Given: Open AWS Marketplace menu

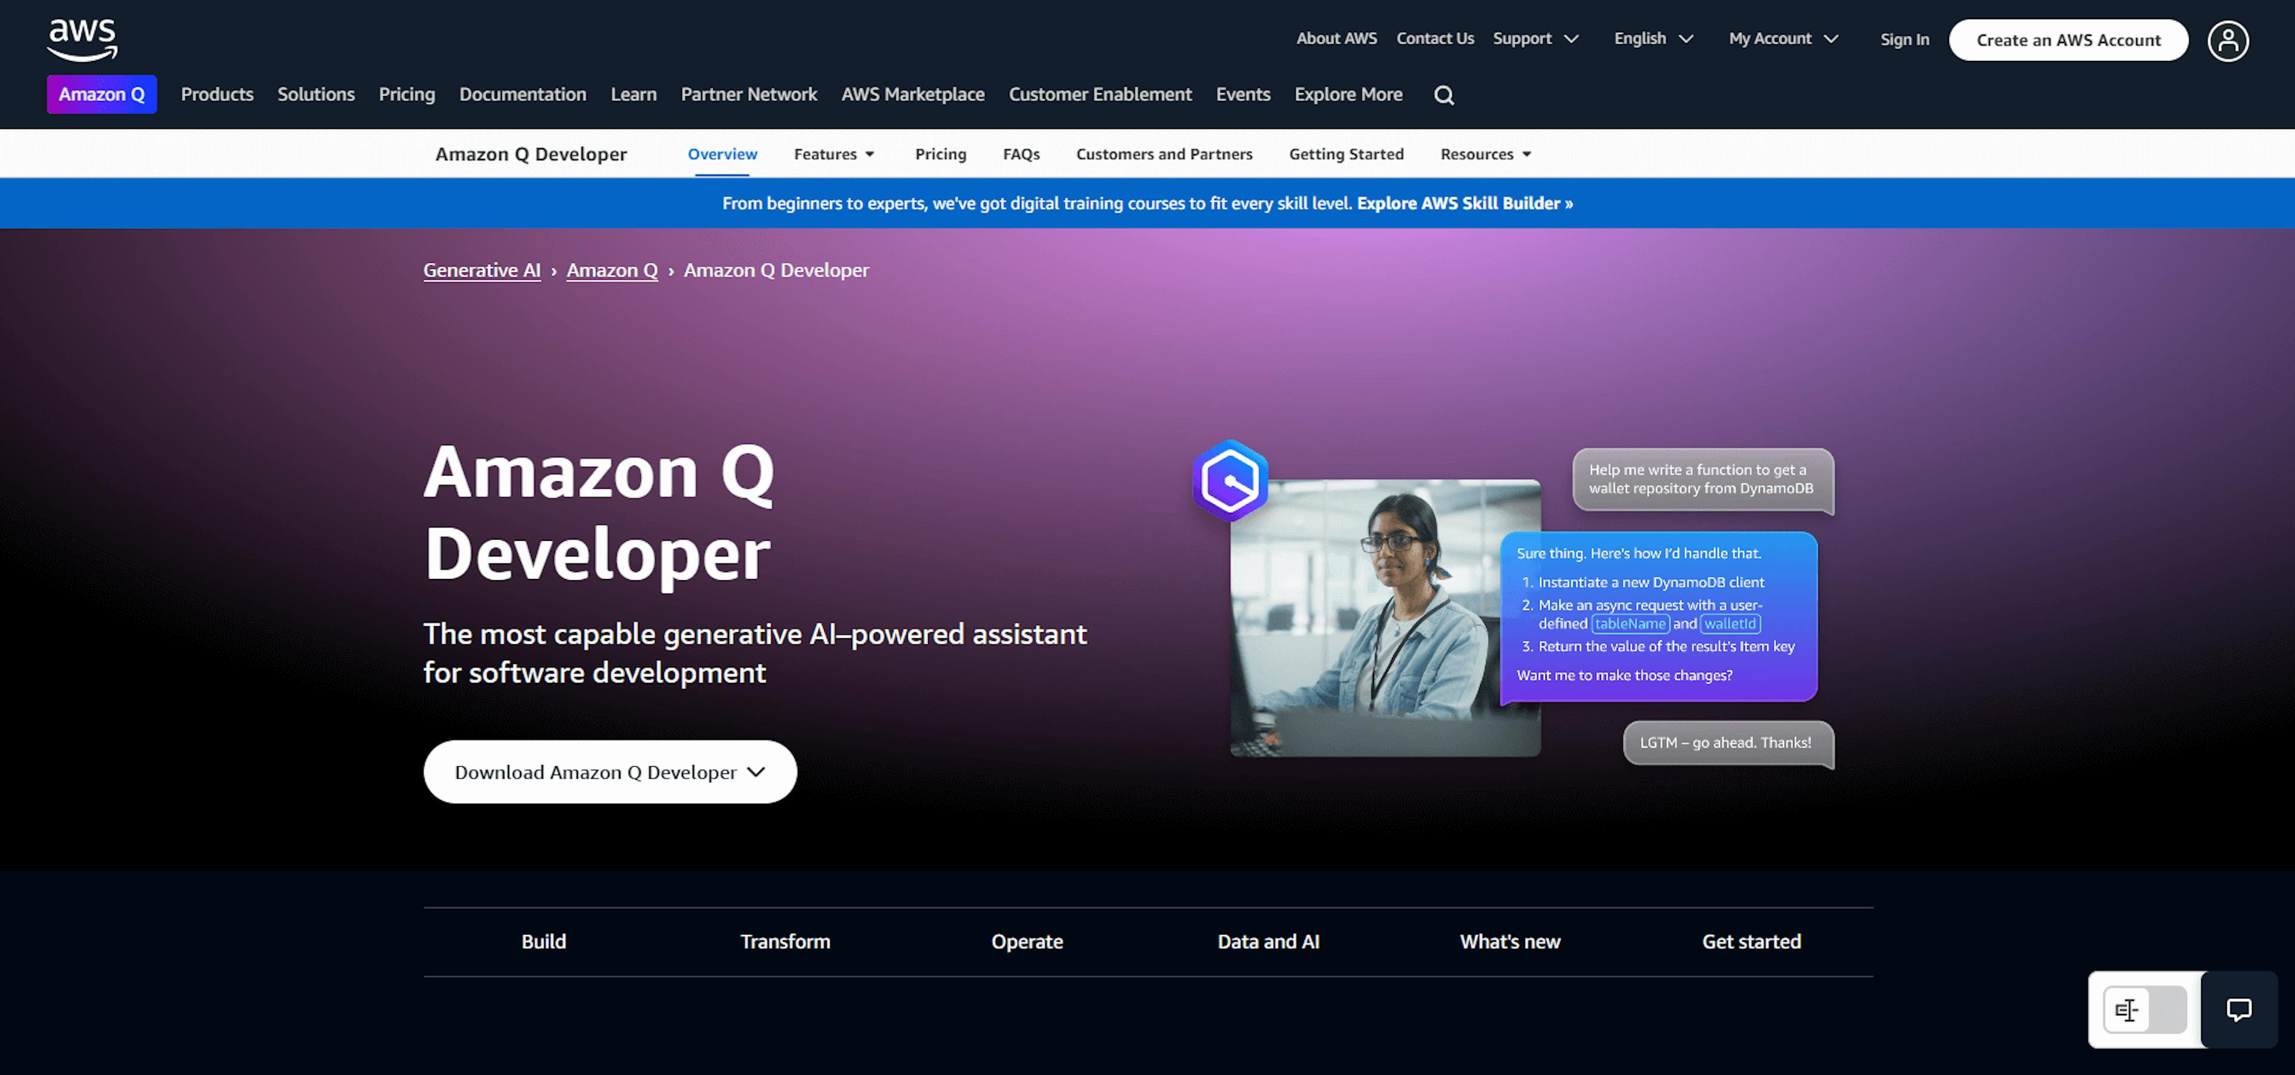Looking at the screenshot, I should [912, 94].
